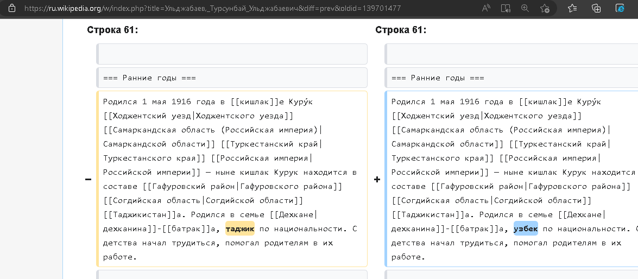The height and width of the screenshot is (279, 638).
Task: Click empty context line above left 'Ранние годы'
Action: pyautogui.click(x=232, y=54)
